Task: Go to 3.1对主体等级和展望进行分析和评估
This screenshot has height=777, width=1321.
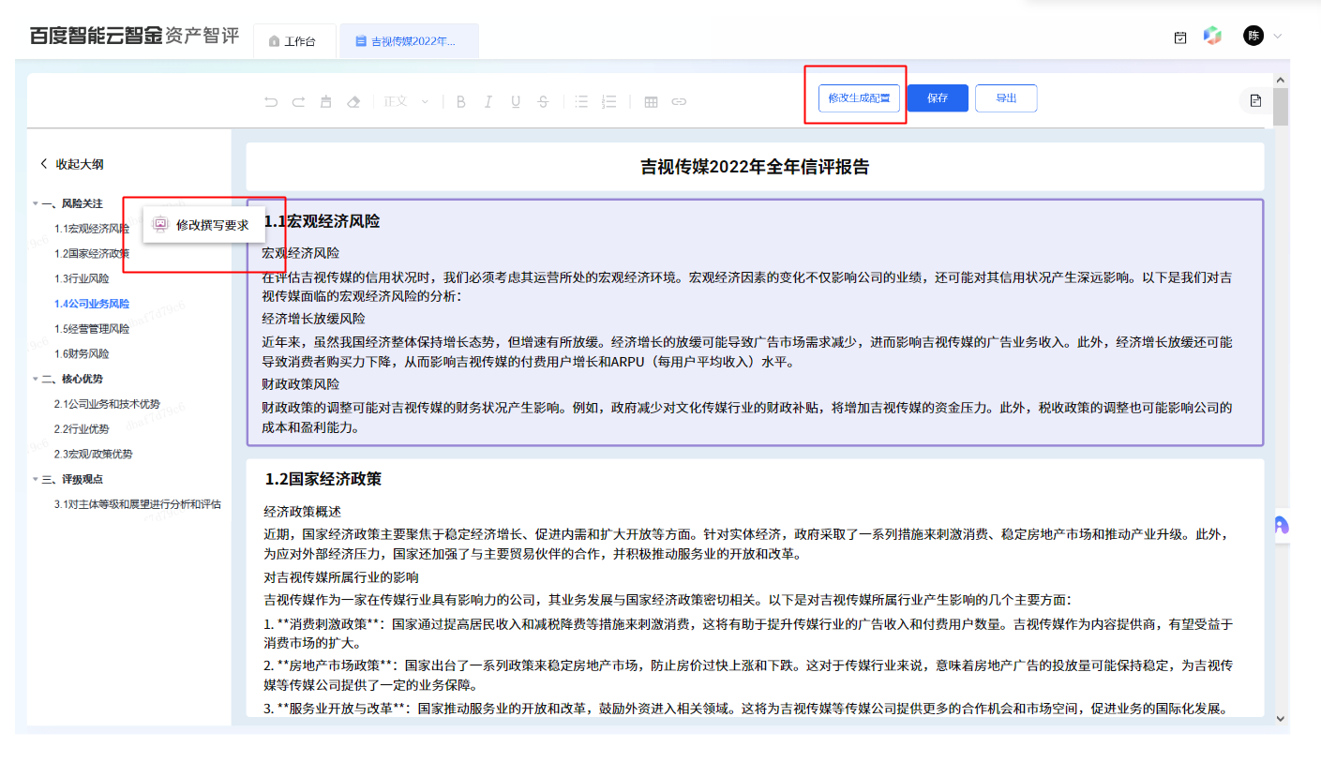Action: (138, 504)
